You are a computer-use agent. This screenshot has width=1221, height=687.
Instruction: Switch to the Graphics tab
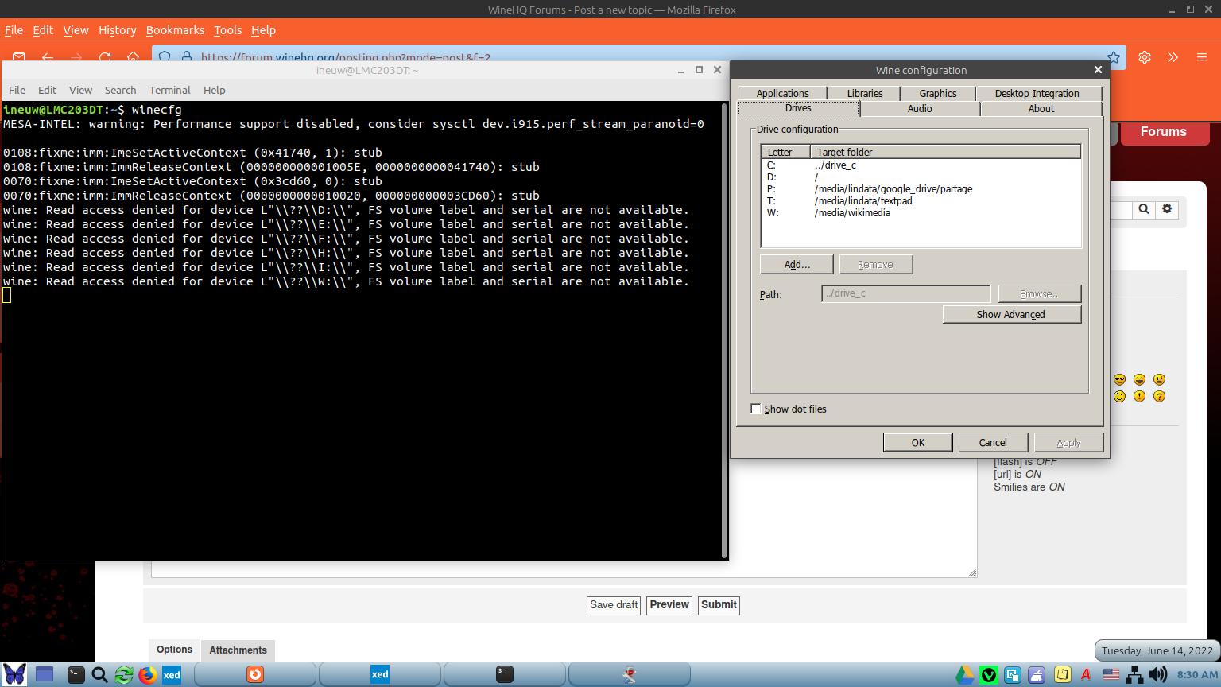click(938, 93)
